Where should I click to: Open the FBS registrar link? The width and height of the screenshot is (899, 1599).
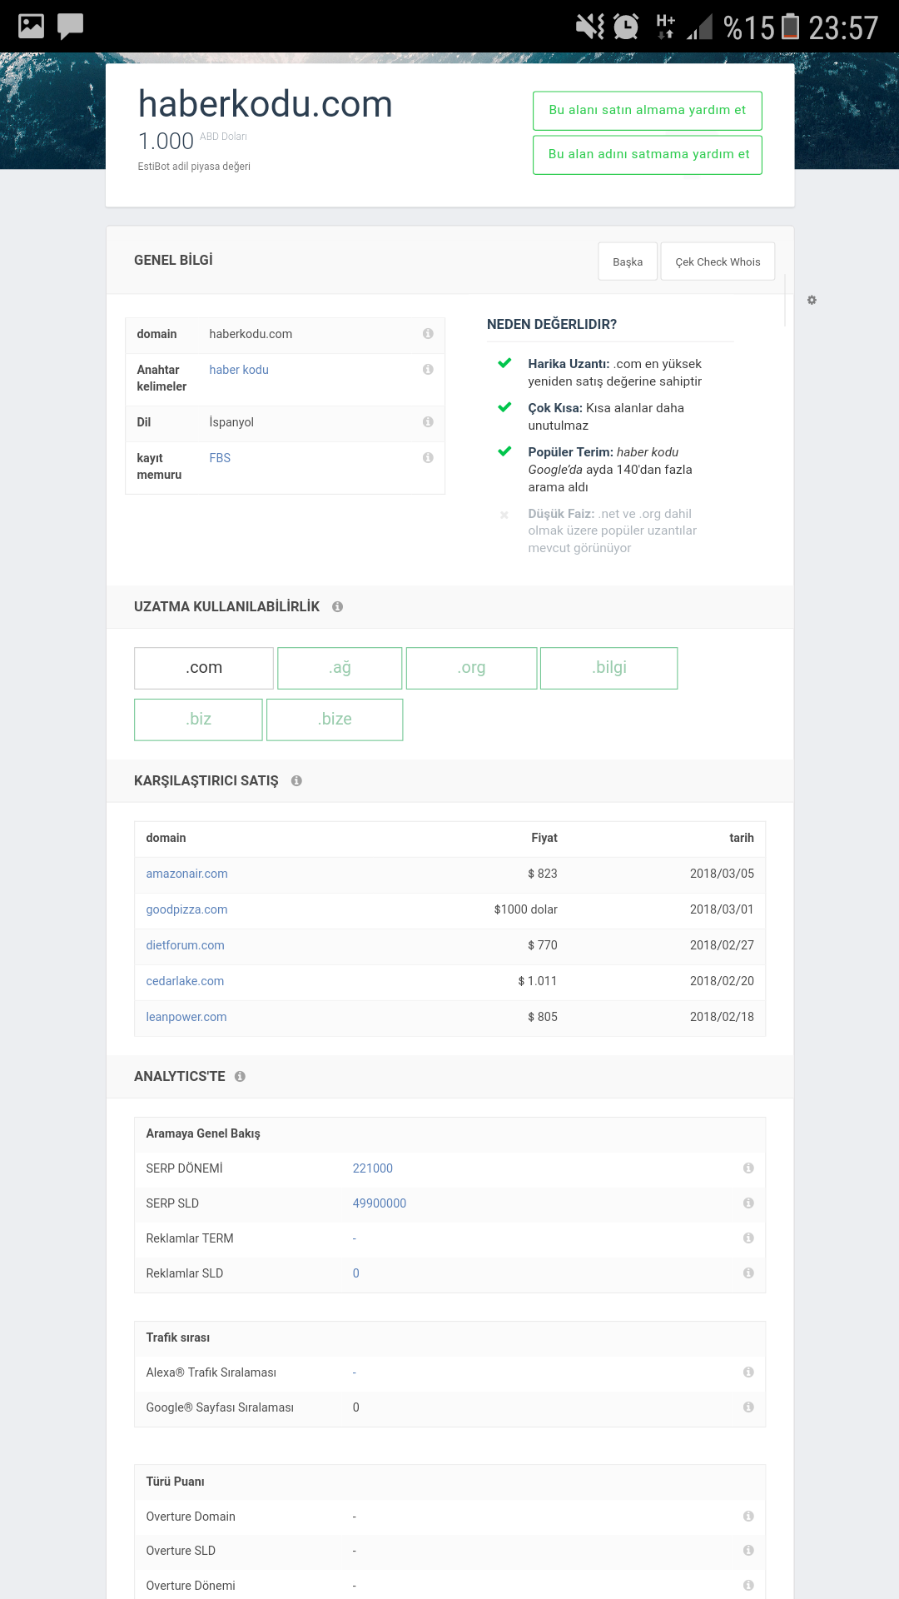[220, 458]
